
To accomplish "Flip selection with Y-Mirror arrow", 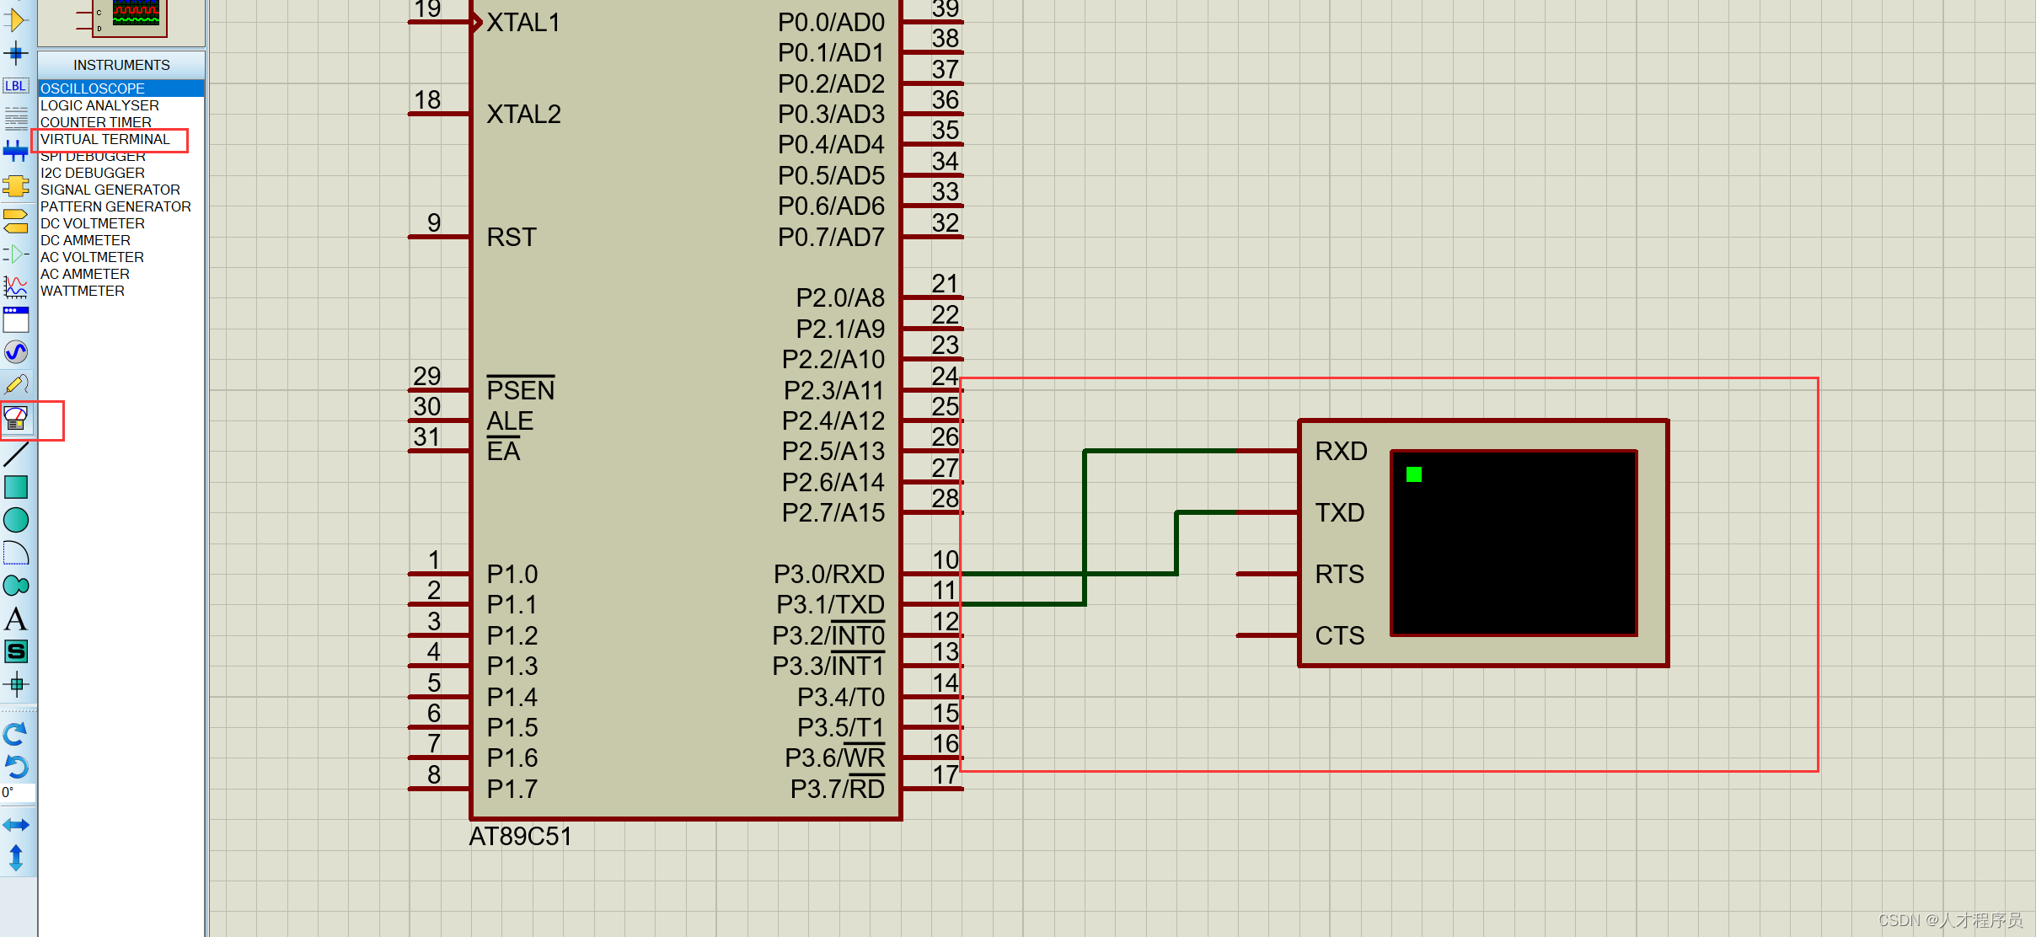I will coord(16,858).
